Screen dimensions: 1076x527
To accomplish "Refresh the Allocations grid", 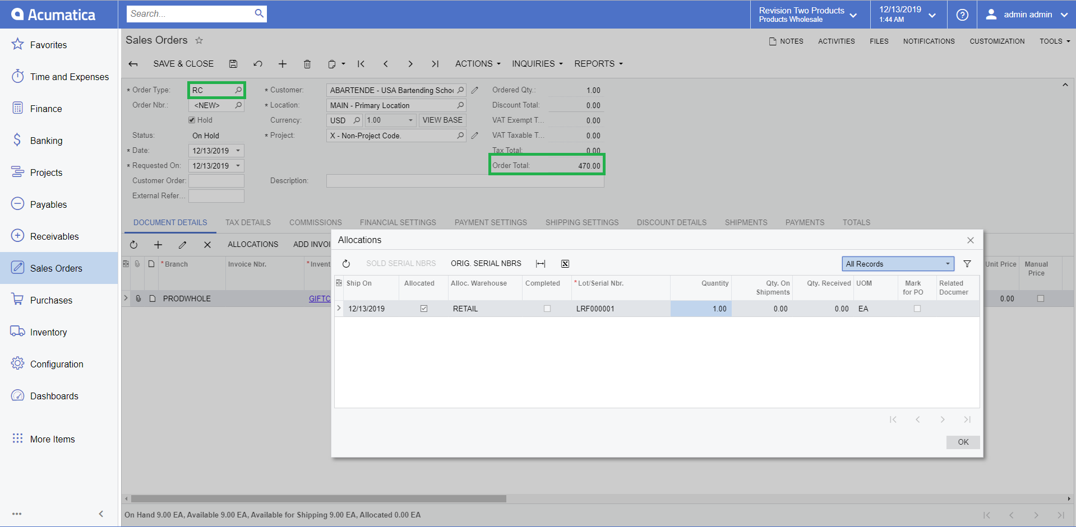I will pos(347,264).
